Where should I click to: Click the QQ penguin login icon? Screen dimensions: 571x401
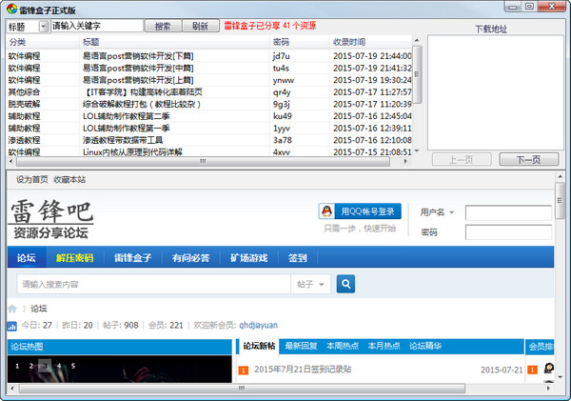327,211
